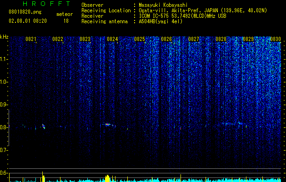This screenshot has width=286, height=182.
Task: Select the filename 08010820.png
Action: [25, 12]
